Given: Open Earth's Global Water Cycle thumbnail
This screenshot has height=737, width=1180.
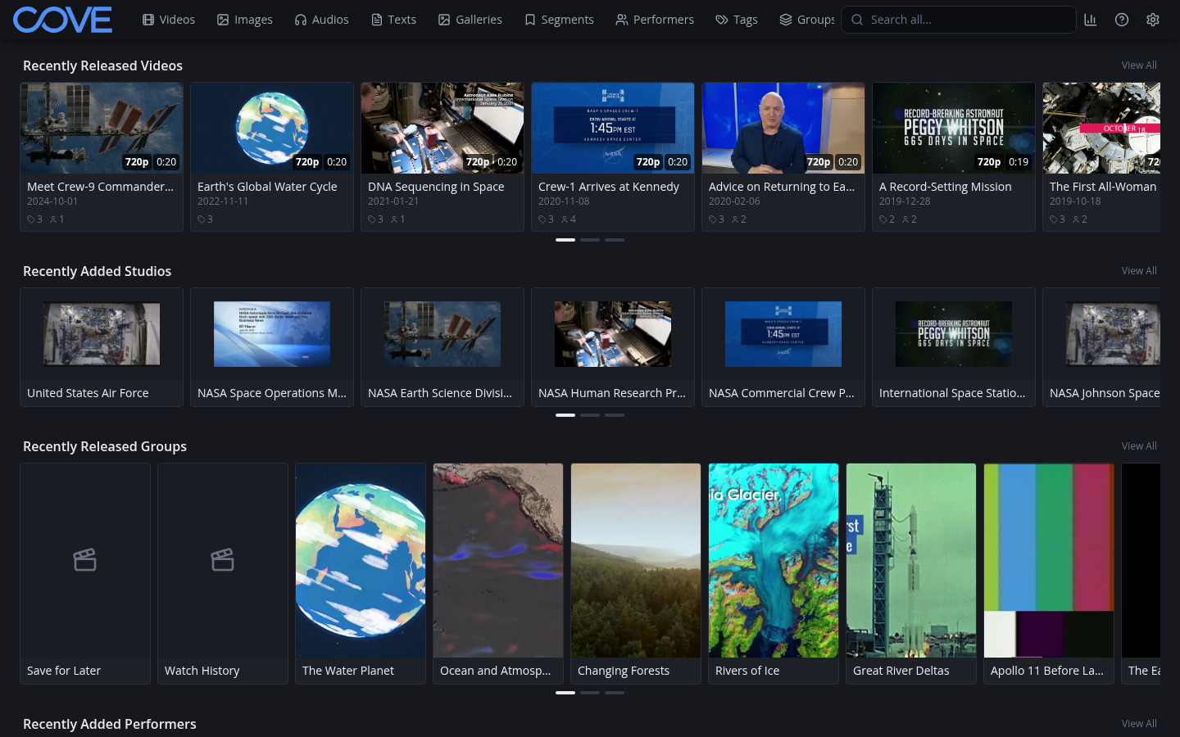Looking at the screenshot, I should pos(272,128).
